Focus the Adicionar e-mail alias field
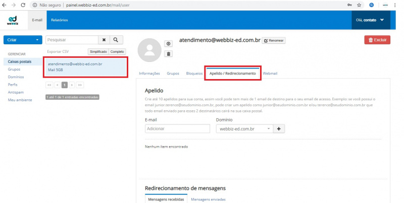 point(177,128)
